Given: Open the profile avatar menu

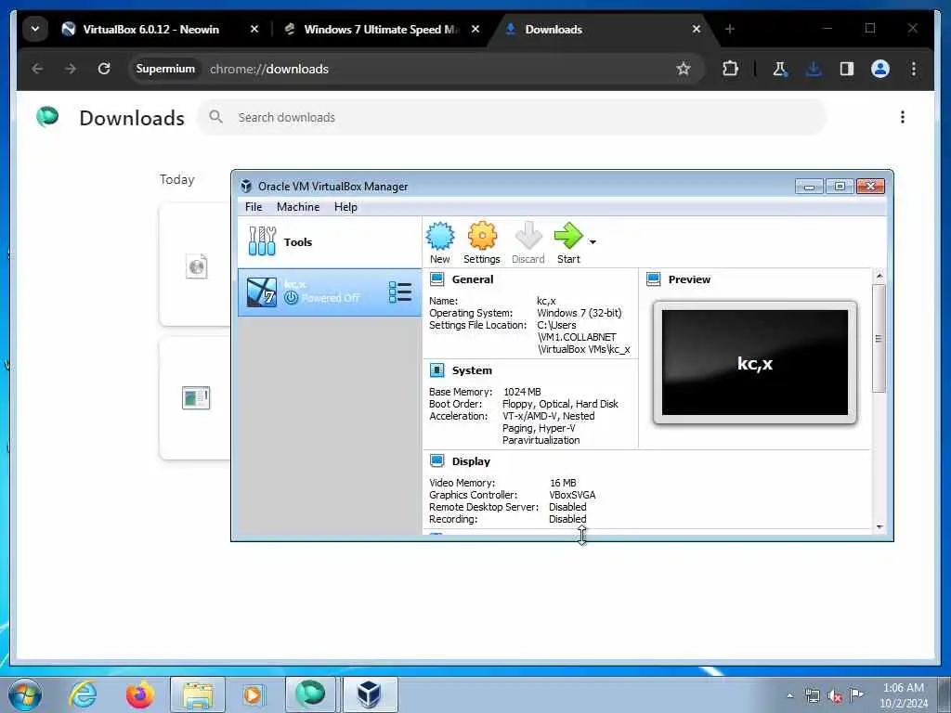Looking at the screenshot, I should tap(880, 69).
